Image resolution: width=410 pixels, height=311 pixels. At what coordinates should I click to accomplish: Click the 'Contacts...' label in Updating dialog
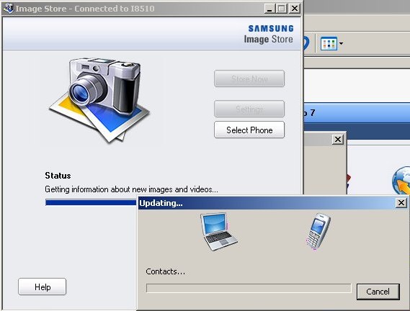tap(165, 271)
